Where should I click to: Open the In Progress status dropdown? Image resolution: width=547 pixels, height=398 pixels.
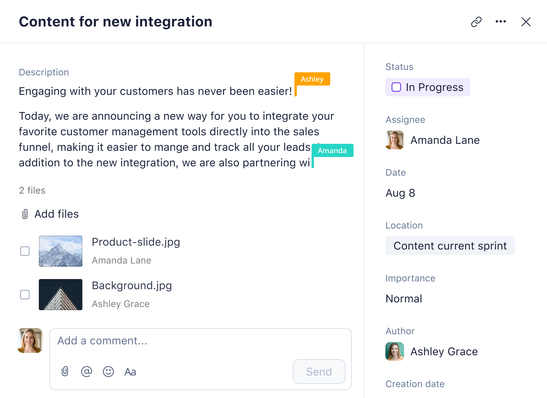coord(428,87)
